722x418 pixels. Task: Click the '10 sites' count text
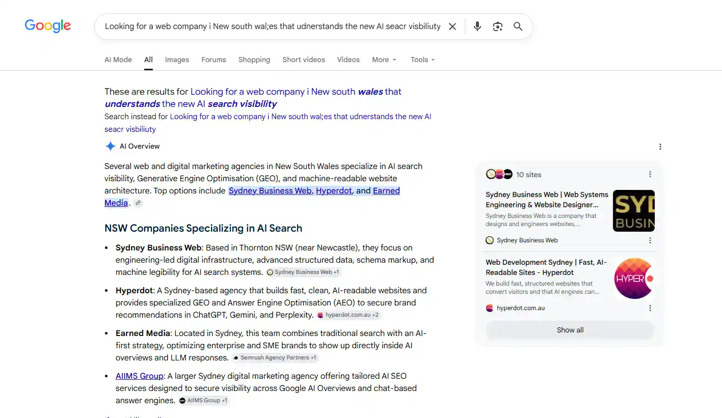click(529, 174)
